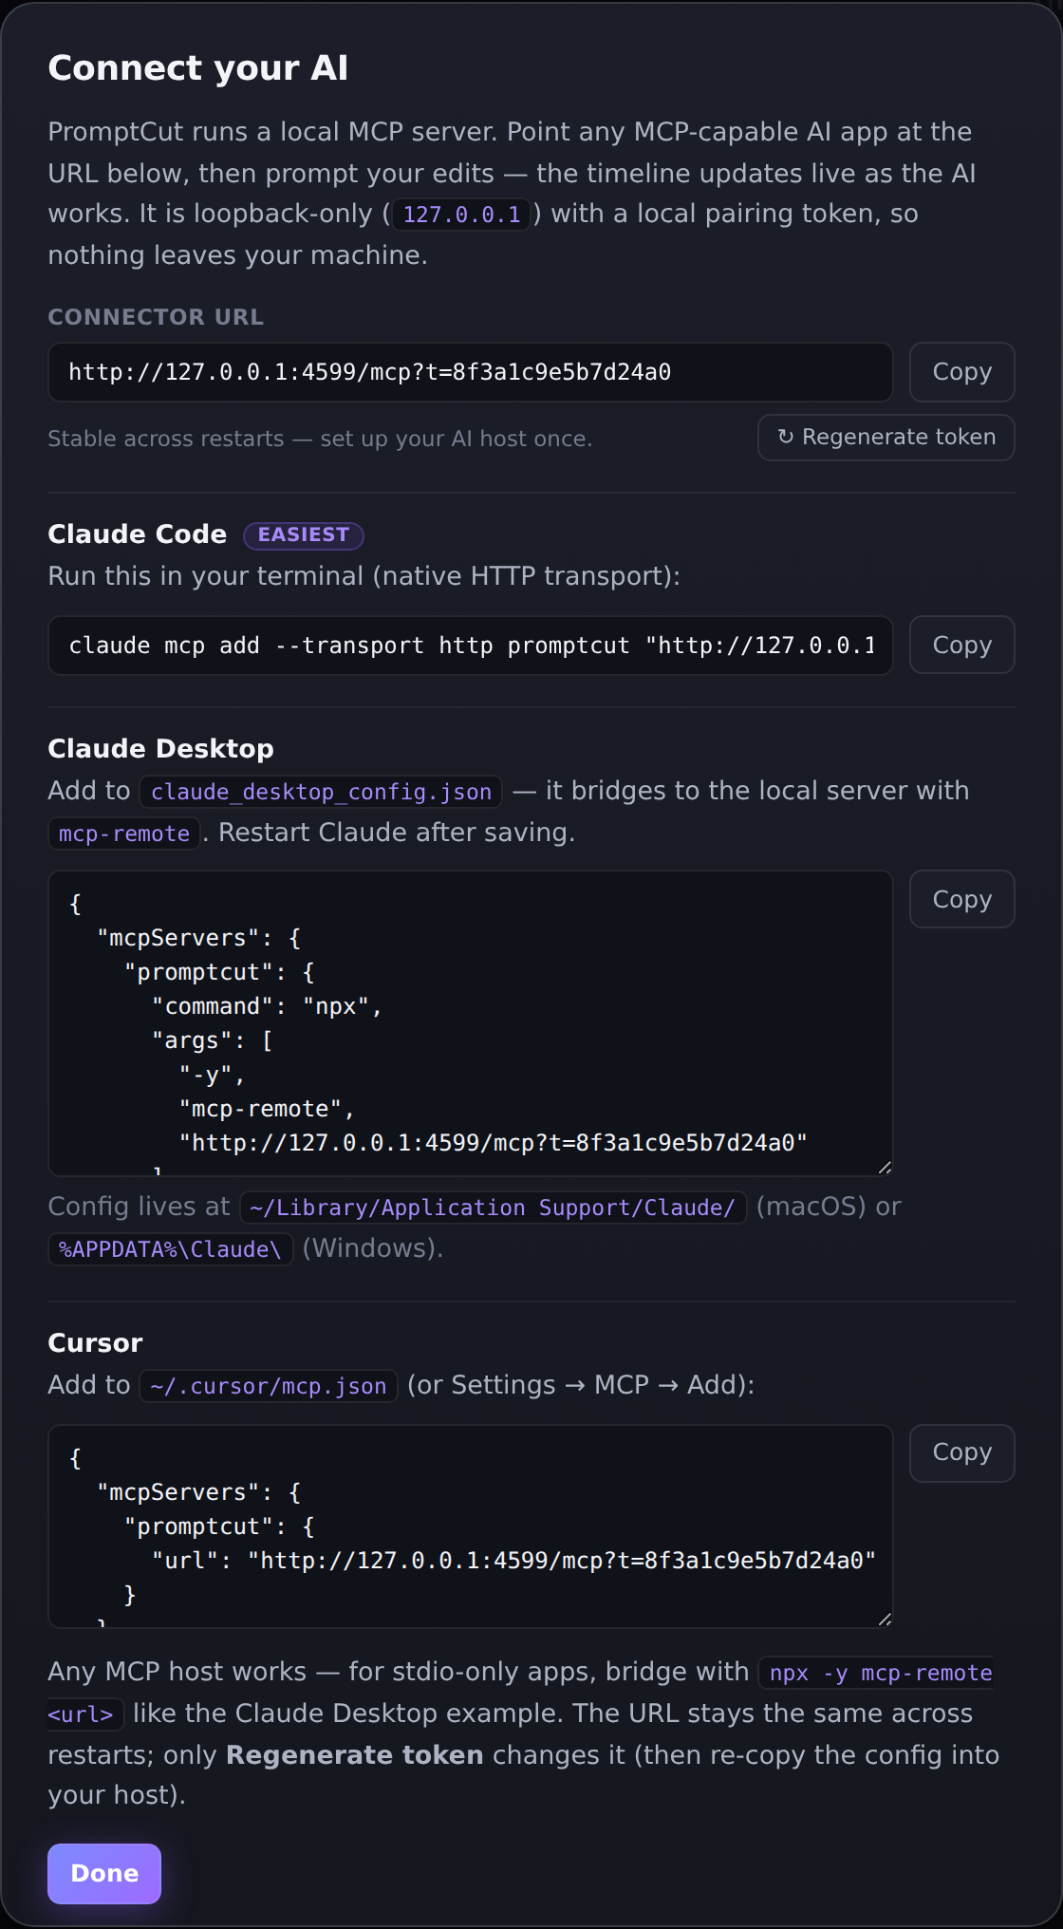Viewport: 1063px width, 1929px height.
Task: Click the claude_desktop_config.json code label
Action: 321,792
